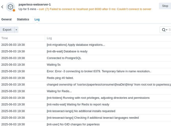Go back using the left chevron arrow

[2, 7]
